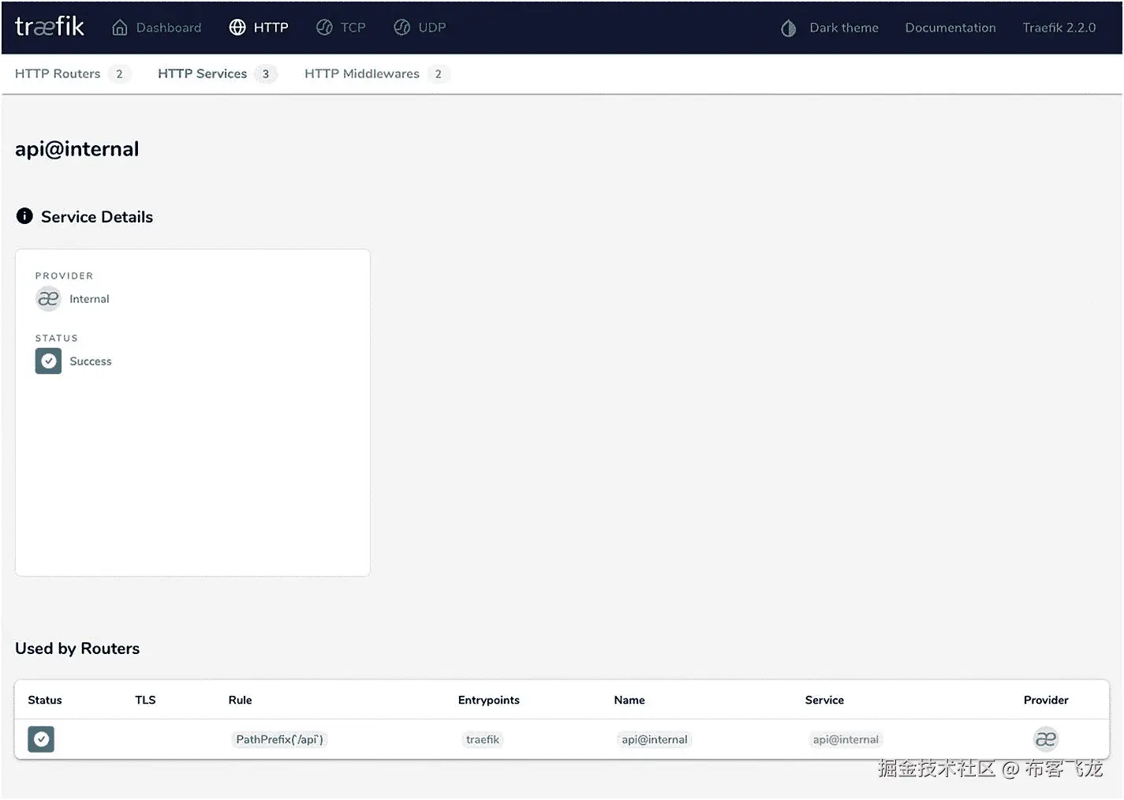Image resolution: width=1124 pixels, height=800 pixels.
Task: Click the provider icon in router row
Action: pos(1046,739)
